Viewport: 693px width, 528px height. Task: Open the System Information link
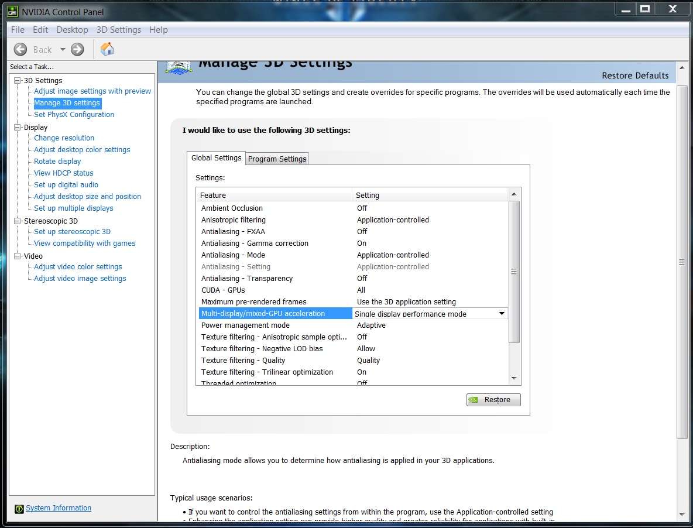(x=59, y=508)
